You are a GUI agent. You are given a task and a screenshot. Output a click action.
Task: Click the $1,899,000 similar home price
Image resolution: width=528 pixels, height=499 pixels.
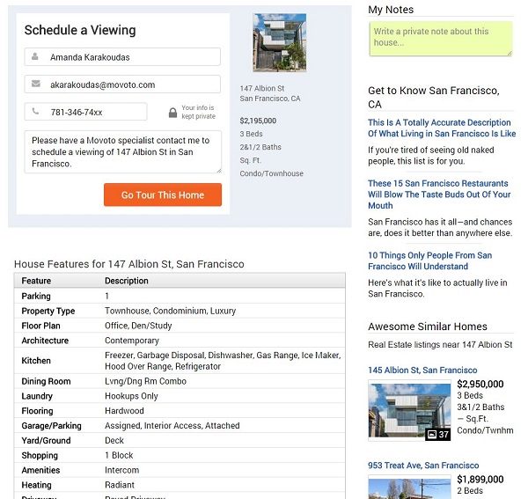480,479
